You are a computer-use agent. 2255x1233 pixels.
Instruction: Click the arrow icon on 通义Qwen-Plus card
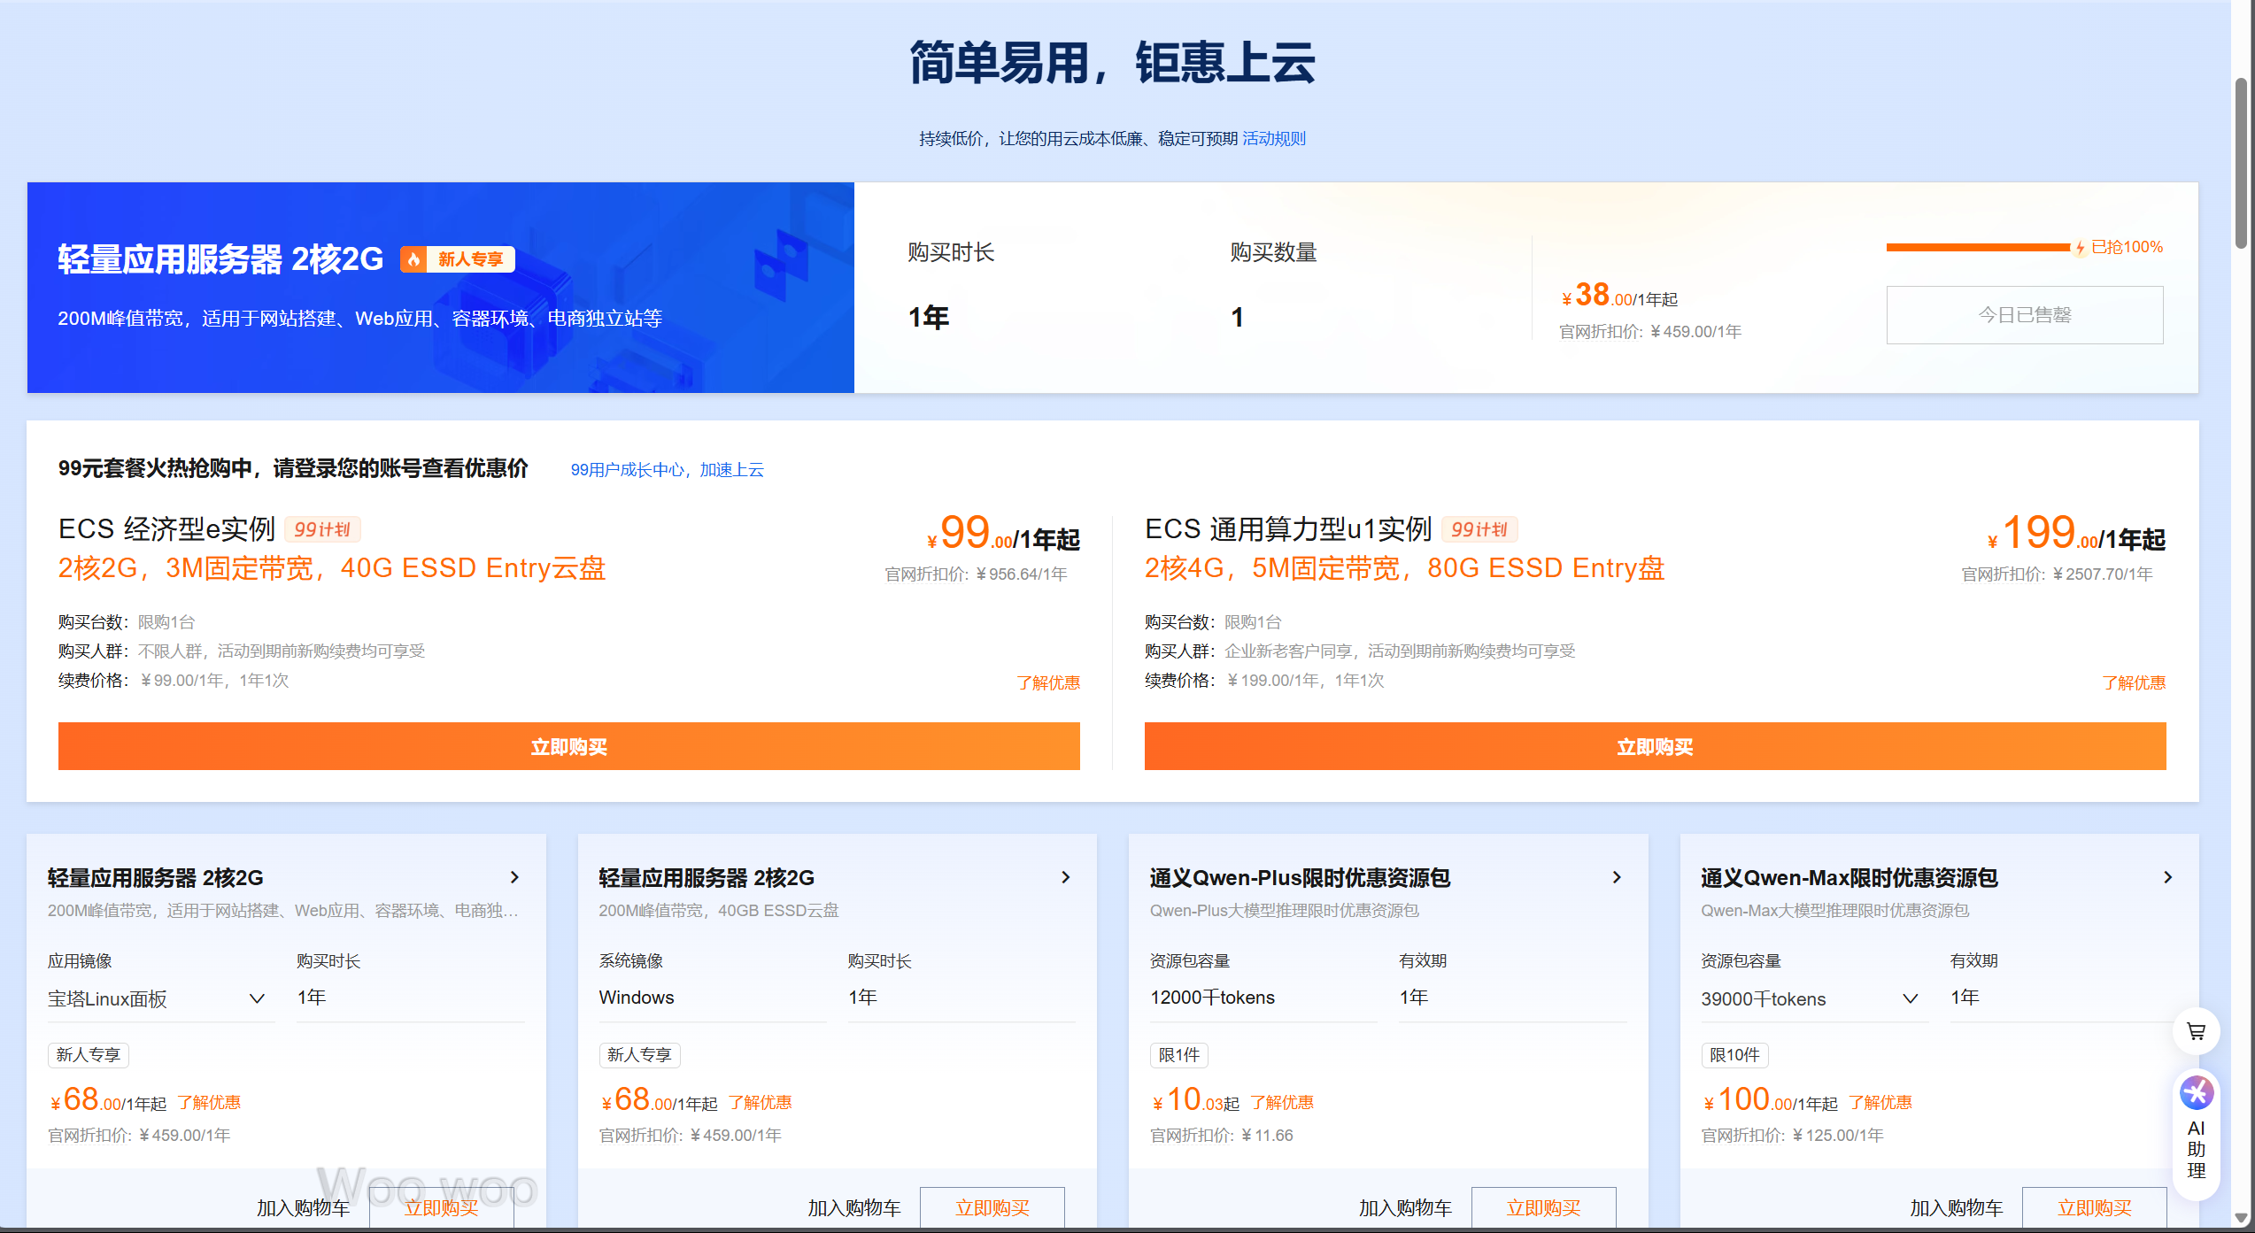1617,877
